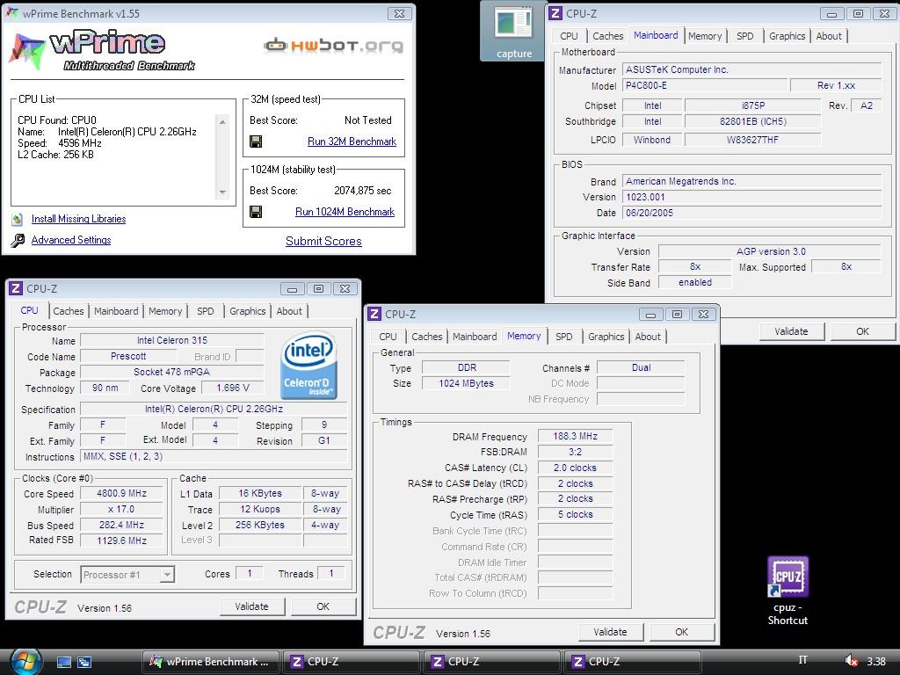Click OK in the Memory window
Screen dimensions: 900x675
coord(682,632)
